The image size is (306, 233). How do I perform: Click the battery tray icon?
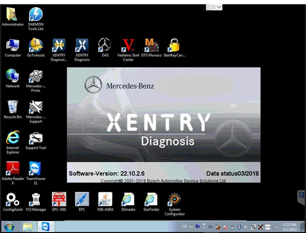tap(232, 227)
